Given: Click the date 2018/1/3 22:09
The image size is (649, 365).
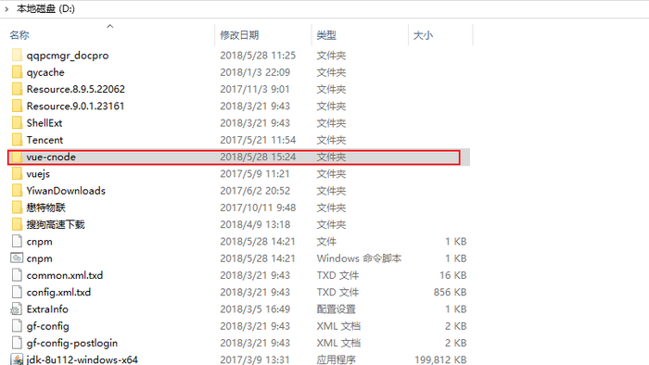Looking at the screenshot, I should pyautogui.click(x=255, y=72).
